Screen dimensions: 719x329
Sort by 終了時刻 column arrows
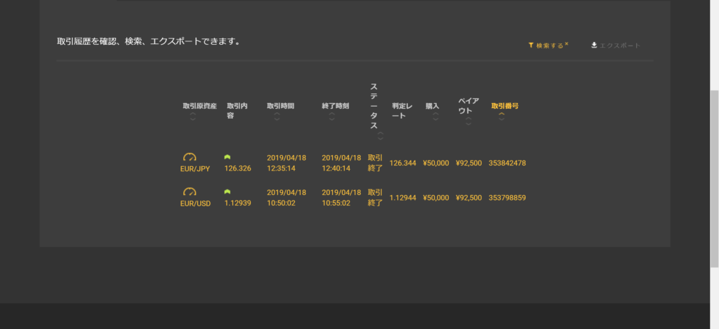tap(332, 117)
